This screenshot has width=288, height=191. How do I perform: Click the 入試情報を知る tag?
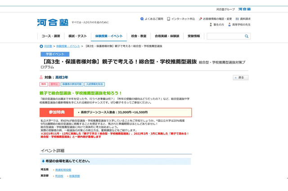[x=94, y=84]
